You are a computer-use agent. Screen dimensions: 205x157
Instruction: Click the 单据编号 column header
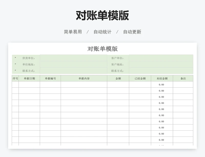coord(50,78)
